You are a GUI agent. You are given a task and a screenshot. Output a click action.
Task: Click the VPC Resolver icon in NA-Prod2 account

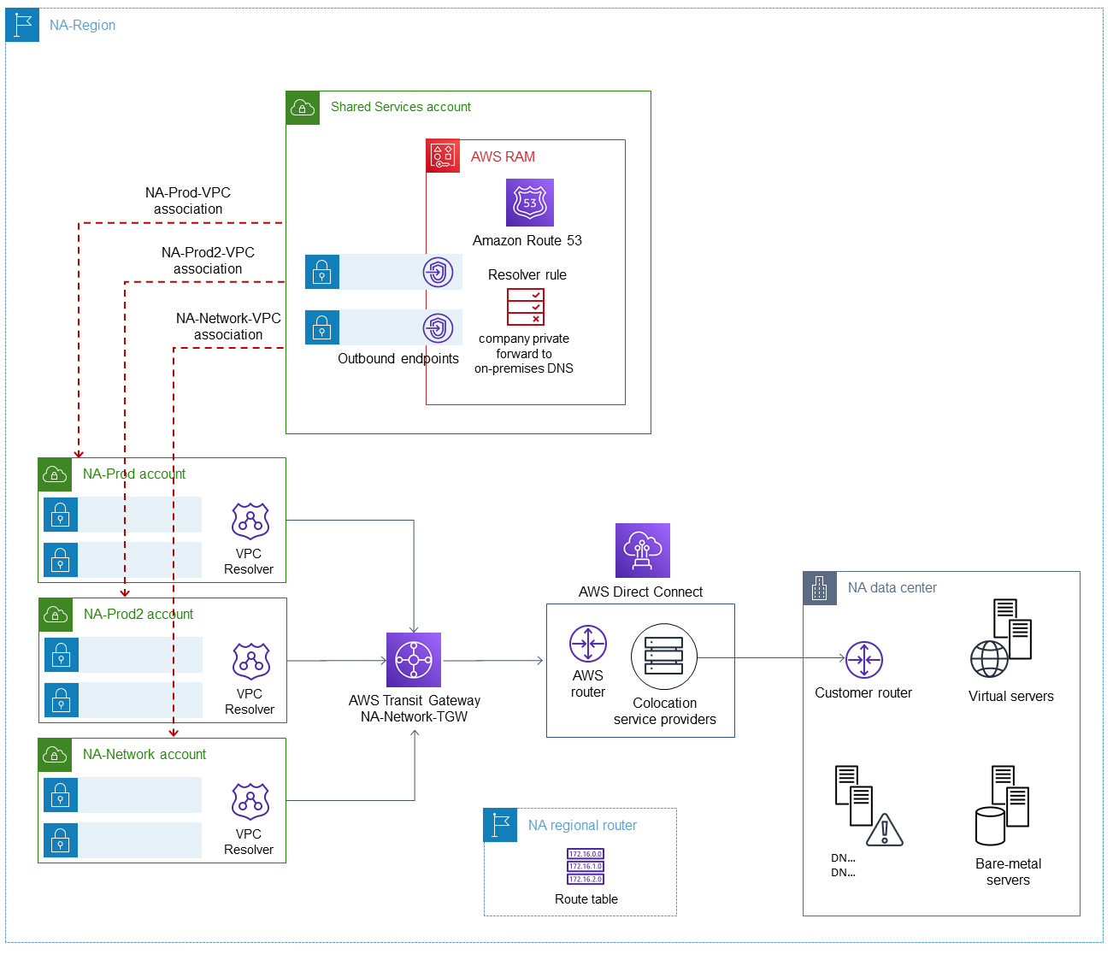click(251, 662)
